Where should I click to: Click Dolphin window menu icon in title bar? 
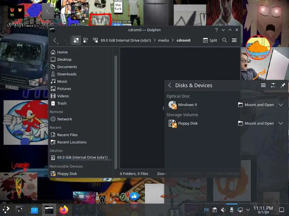[52, 30]
